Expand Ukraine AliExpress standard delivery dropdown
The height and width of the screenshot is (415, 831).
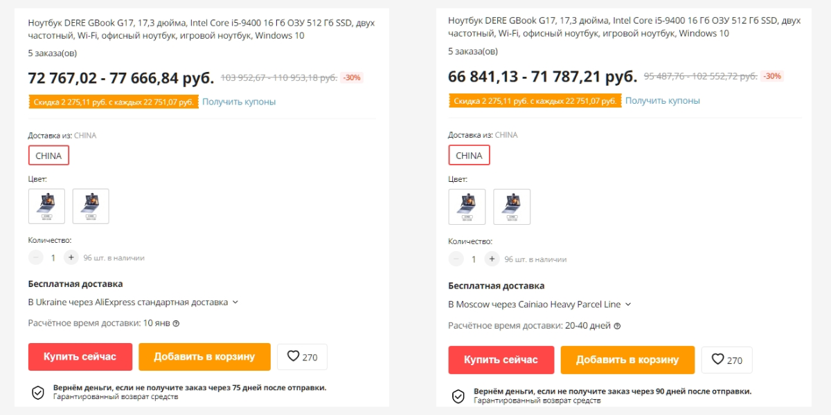tap(235, 302)
